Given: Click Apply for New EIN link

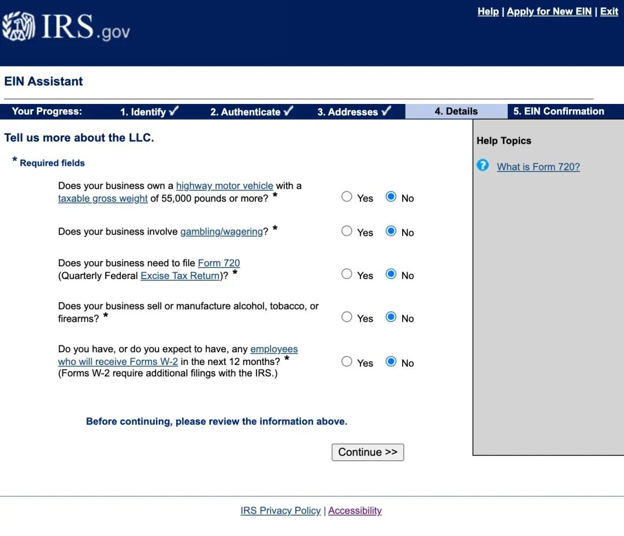Looking at the screenshot, I should [x=549, y=12].
